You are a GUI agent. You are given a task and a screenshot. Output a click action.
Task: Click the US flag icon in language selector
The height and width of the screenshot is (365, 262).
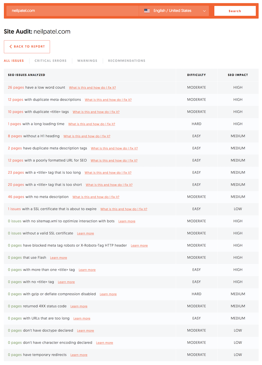147,11
